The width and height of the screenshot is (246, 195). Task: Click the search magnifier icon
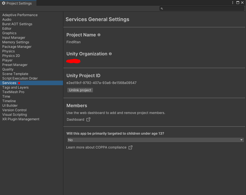tap(162, 9)
